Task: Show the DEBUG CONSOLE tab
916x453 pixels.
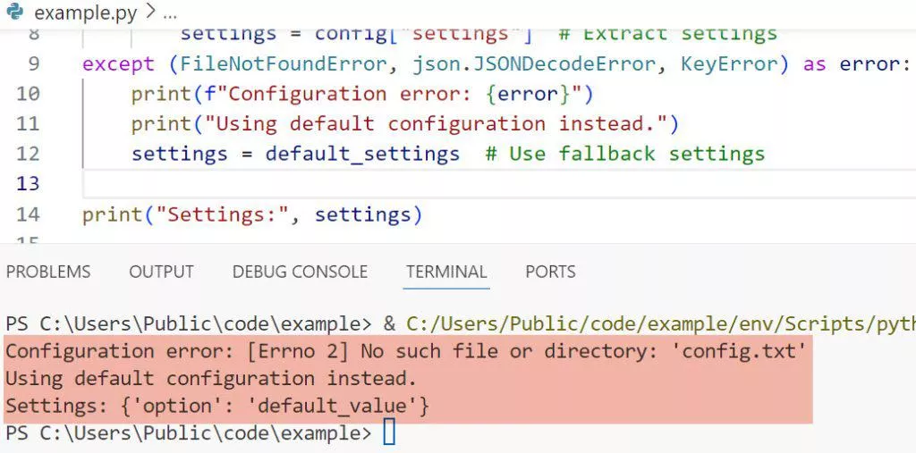Action: (x=300, y=272)
